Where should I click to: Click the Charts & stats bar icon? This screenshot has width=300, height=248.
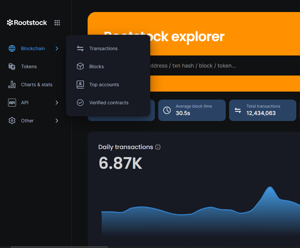point(12,85)
